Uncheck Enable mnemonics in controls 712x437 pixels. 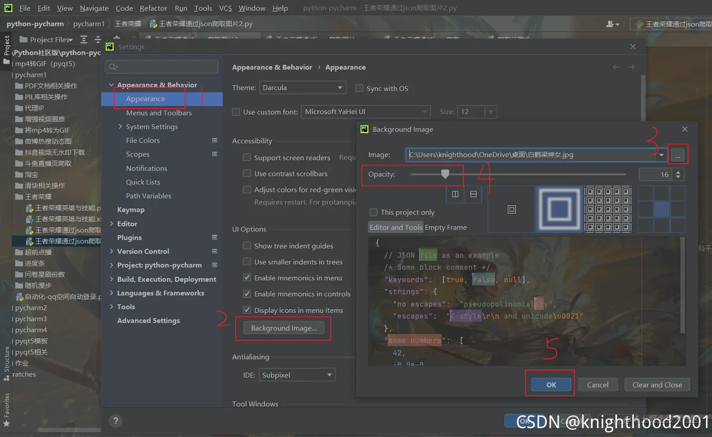click(247, 294)
